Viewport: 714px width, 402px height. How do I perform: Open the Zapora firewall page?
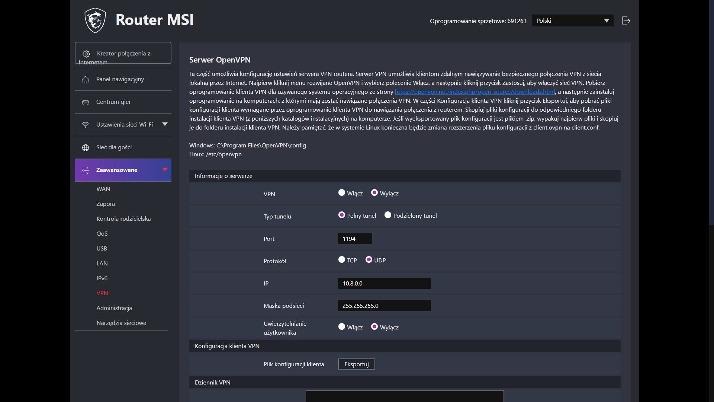click(x=106, y=204)
